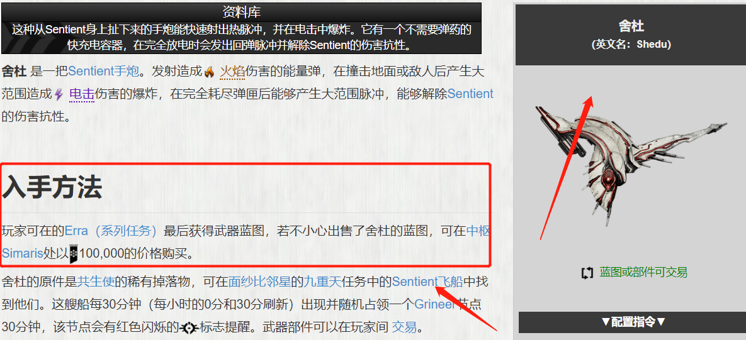This screenshot has width=746, height=340.
Task: Click the trade arrows icon beside 蓝图或部件可交易
Action: tap(587, 273)
